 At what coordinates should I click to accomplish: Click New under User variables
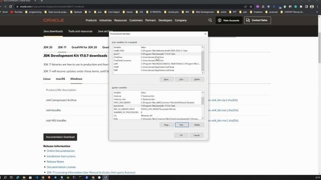click(167, 79)
